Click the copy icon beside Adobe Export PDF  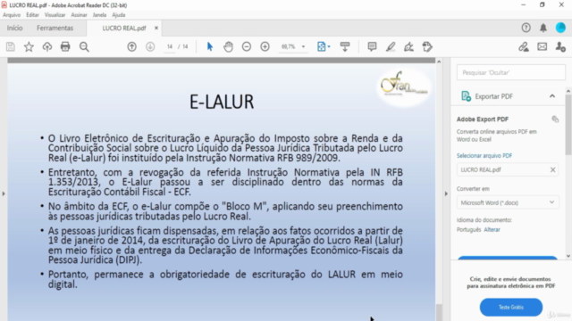[x=555, y=119]
